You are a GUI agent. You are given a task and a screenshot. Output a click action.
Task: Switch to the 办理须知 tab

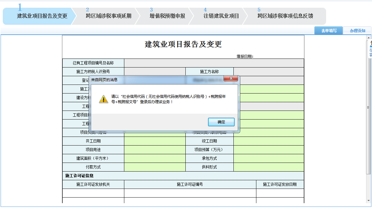[357, 31]
